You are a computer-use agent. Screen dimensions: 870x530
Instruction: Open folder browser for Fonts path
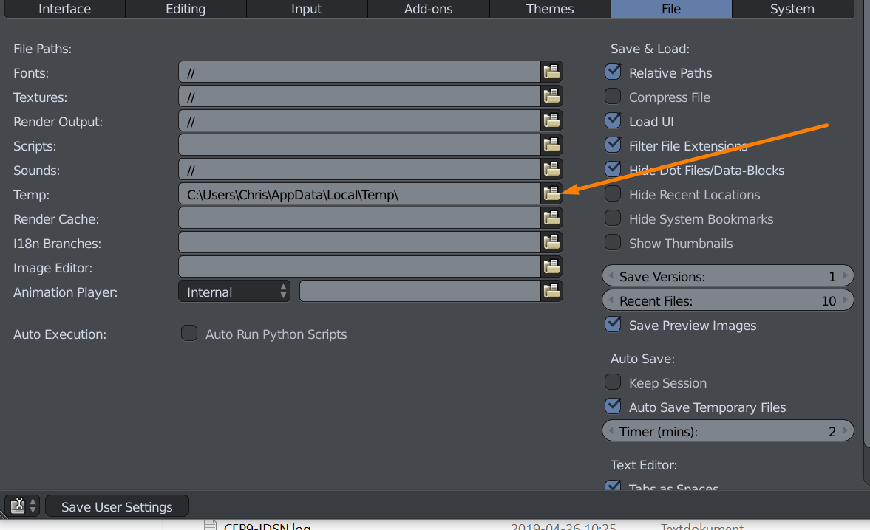pyautogui.click(x=551, y=72)
